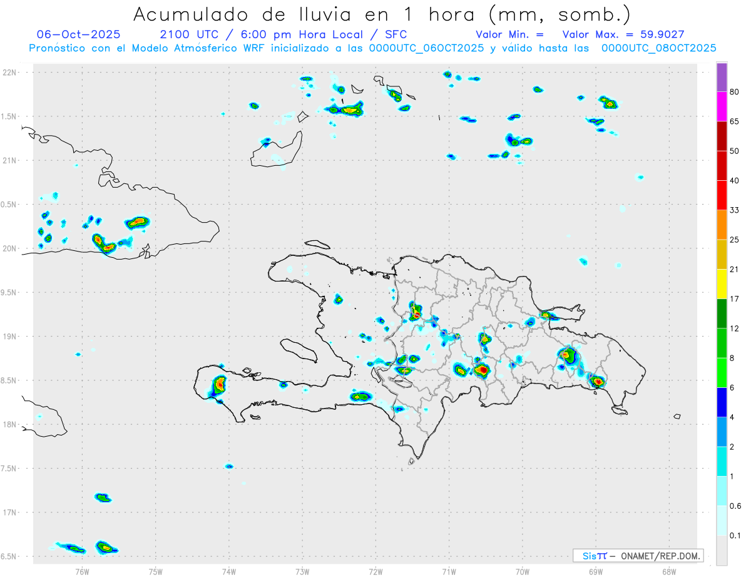Click the 70W longitude label

(523, 572)
